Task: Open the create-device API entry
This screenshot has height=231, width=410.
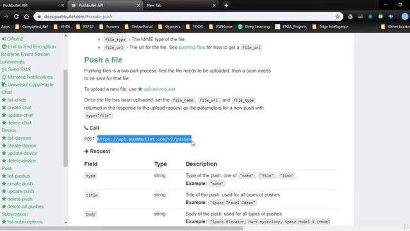Action: pos(19,146)
